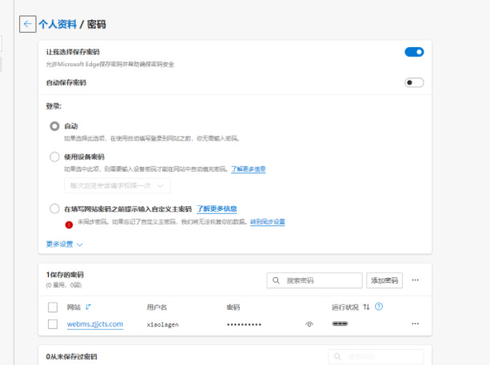The height and width of the screenshot is (365, 490).
Task: Click the 0从未保存过密码 heading
Action: (72, 356)
